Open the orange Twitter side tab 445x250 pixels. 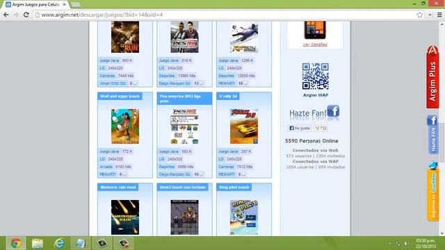[432, 191]
